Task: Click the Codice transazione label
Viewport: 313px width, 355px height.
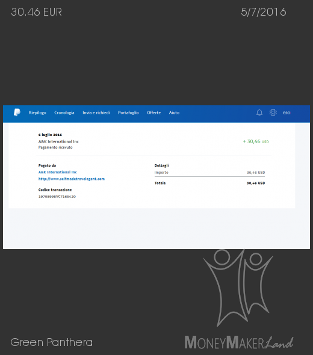Action: click(x=55, y=190)
